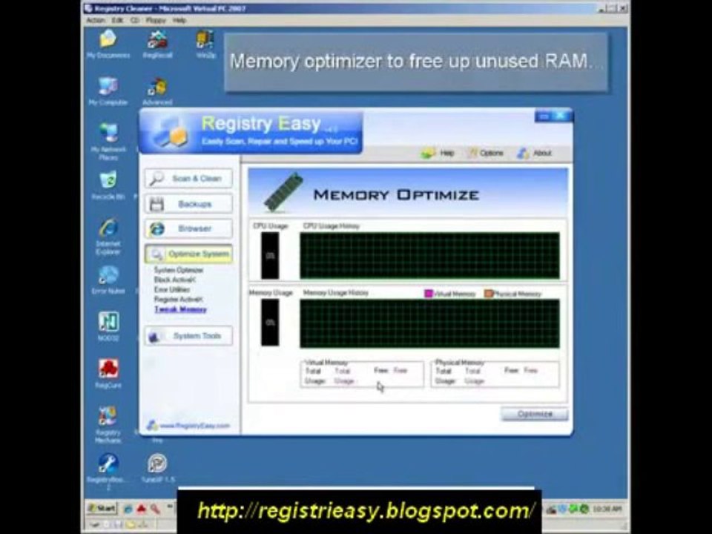Click the Virtual Memory pink legend swatch

pyautogui.click(x=428, y=294)
